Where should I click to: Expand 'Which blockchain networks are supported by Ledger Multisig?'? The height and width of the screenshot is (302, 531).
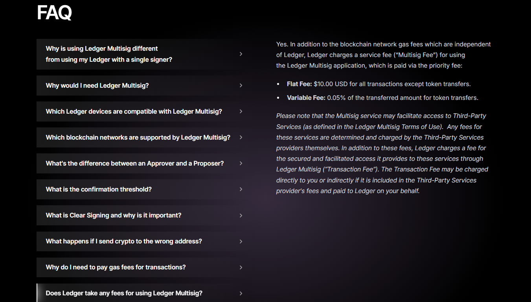point(138,137)
